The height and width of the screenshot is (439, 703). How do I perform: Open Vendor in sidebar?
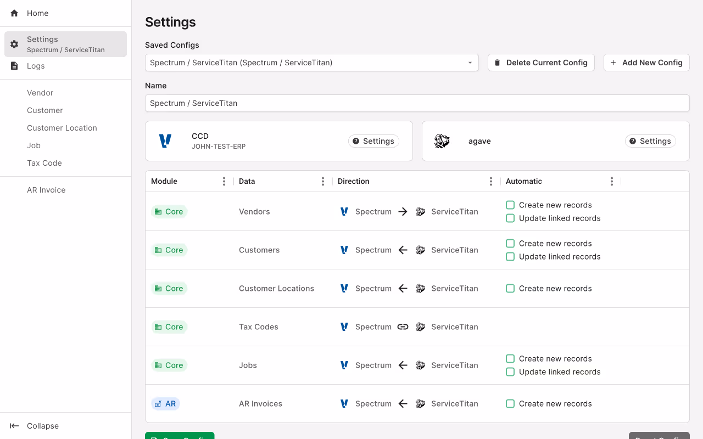tap(66, 93)
